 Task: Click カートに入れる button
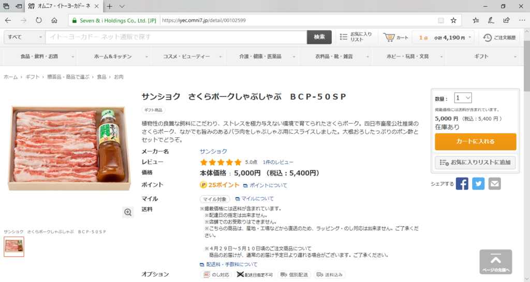click(x=476, y=142)
